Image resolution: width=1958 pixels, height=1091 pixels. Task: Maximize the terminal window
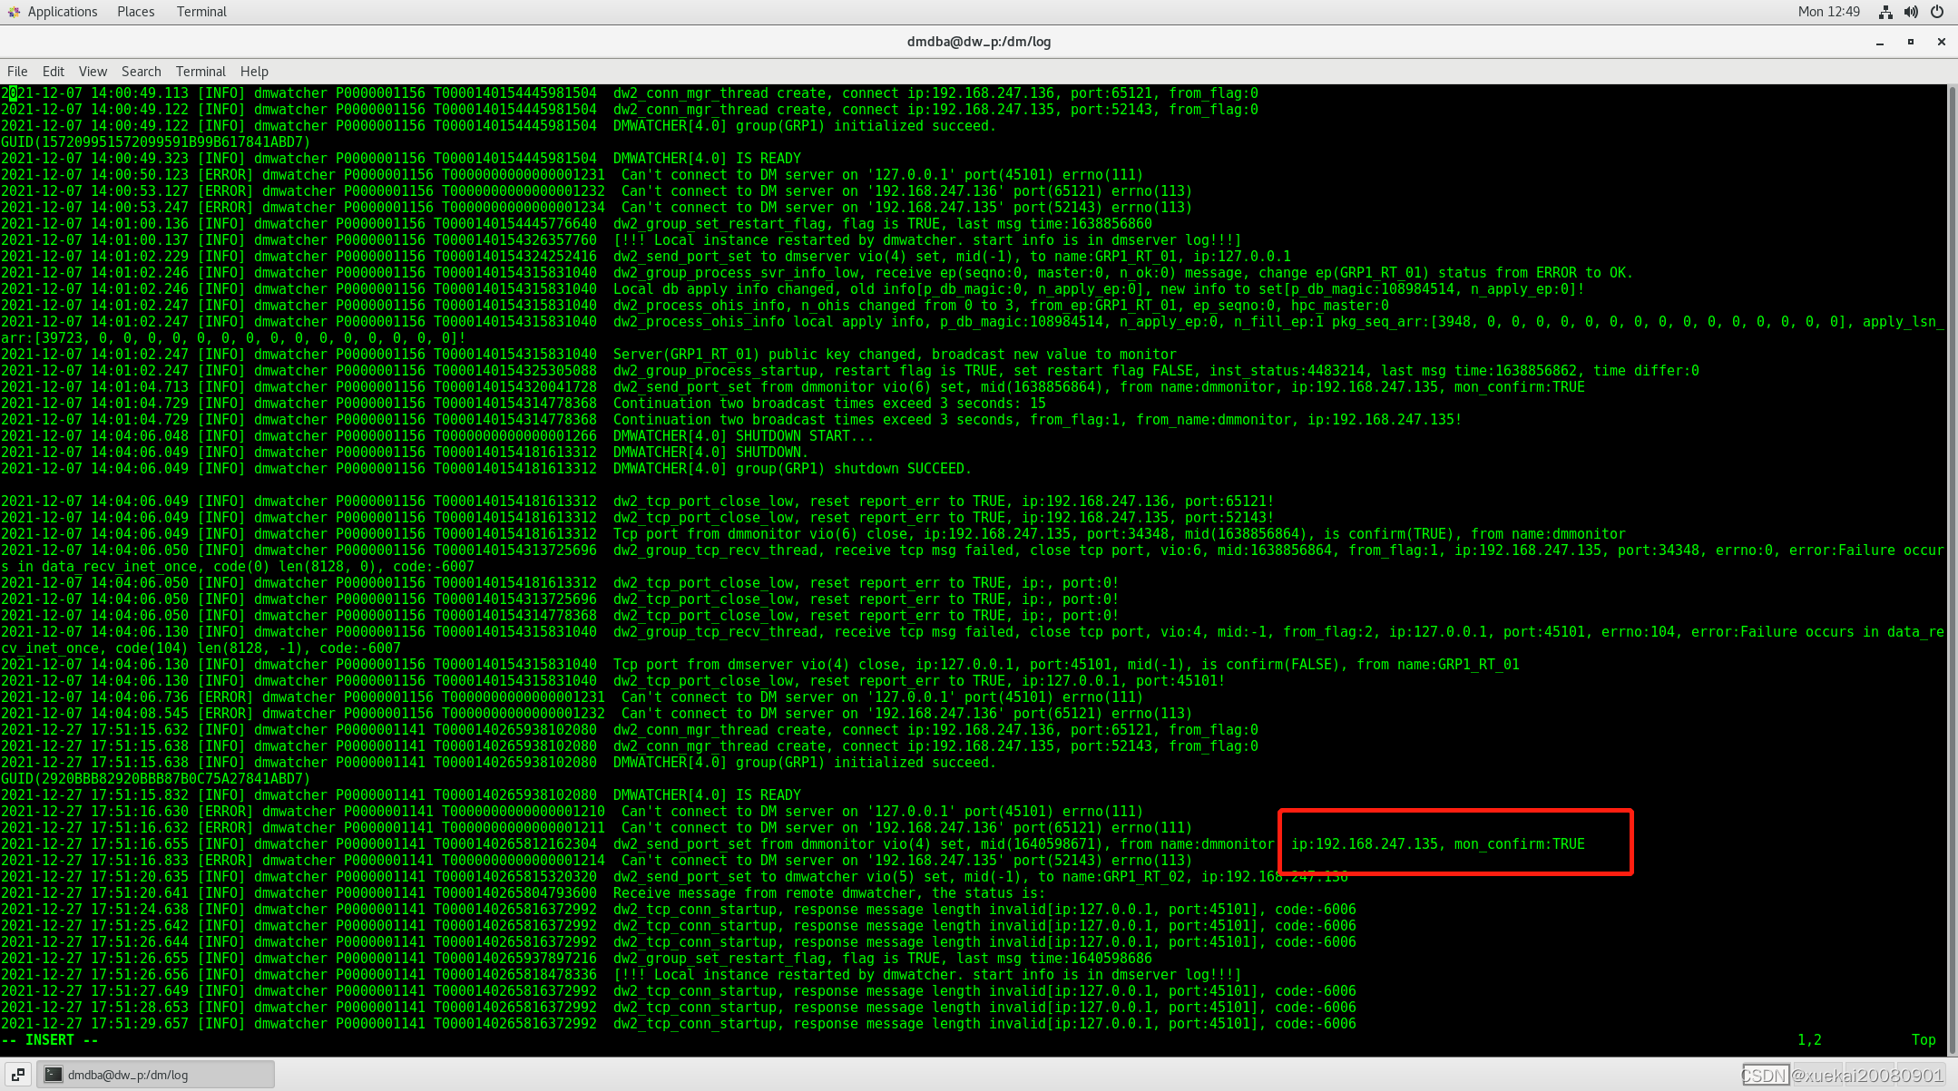coord(1911,42)
